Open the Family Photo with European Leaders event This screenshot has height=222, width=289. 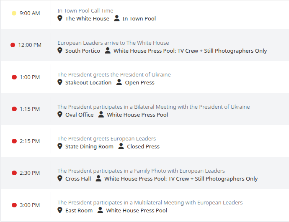click(x=141, y=171)
